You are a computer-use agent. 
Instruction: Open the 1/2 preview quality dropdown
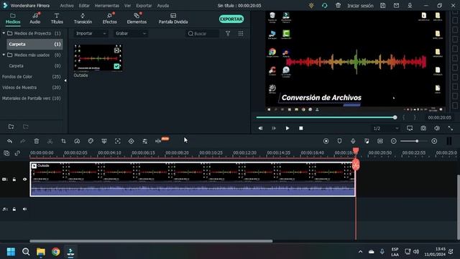coord(385,128)
